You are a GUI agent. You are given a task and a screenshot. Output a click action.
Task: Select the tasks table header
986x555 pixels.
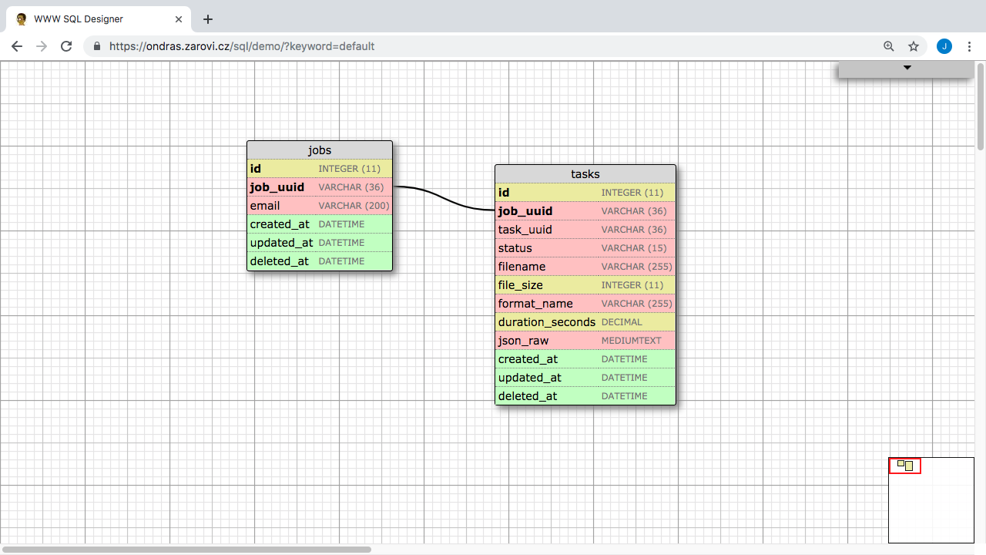click(x=585, y=173)
